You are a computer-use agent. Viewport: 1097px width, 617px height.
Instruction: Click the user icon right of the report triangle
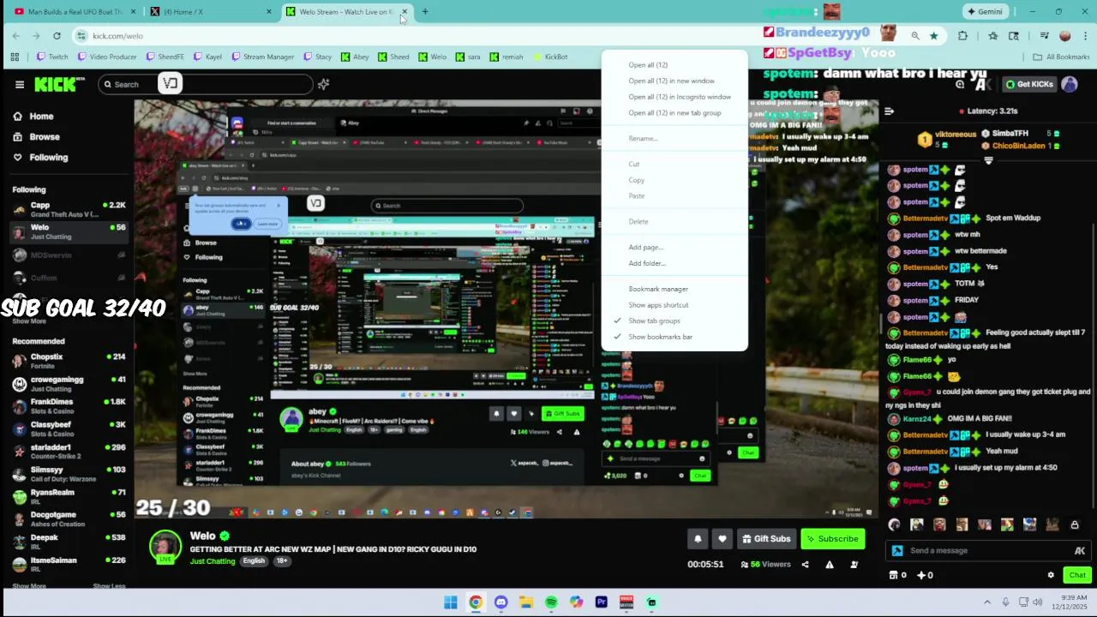click(x=854, y=564)
